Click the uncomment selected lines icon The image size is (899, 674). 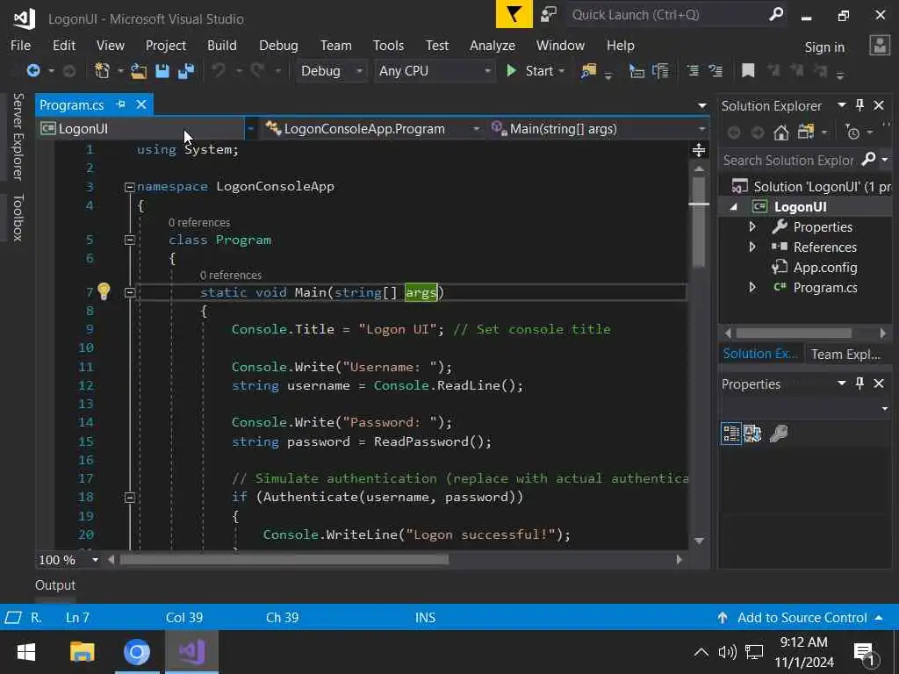pos(716,71)
